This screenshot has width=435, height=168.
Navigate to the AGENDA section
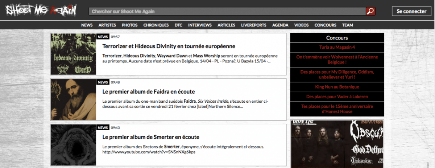coord(280,25)
